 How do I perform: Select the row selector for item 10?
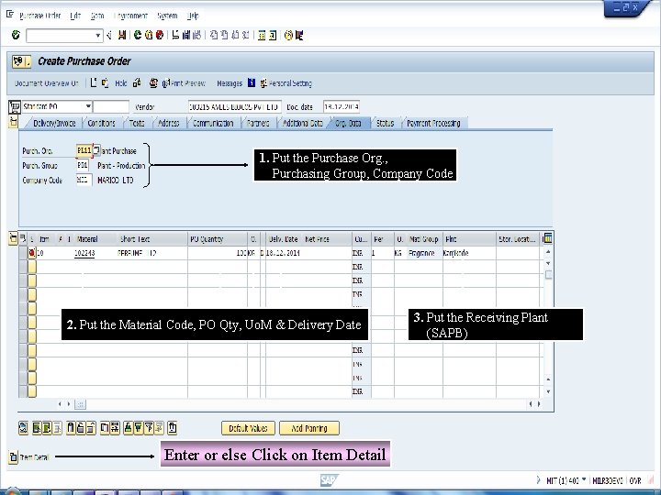[x=23, y=253]
